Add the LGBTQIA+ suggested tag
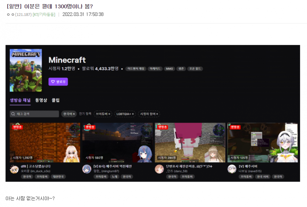 (125, 114)
